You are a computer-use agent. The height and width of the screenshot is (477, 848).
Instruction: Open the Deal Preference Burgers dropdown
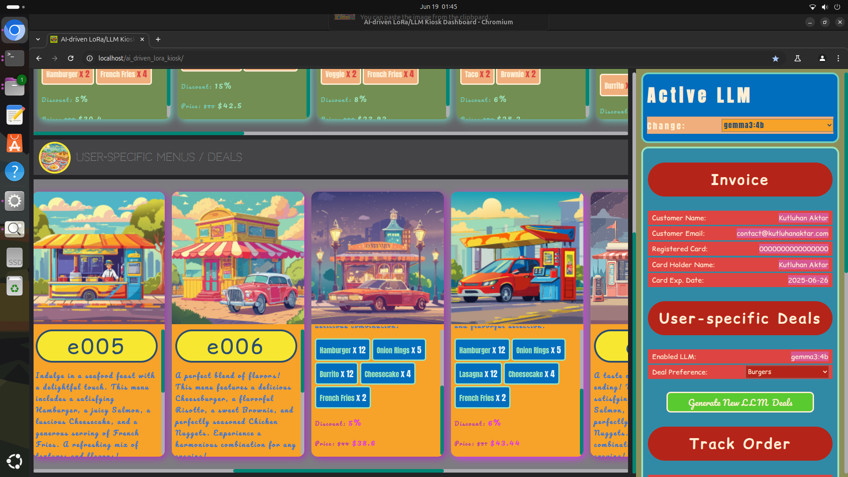(x=787, y=372)
